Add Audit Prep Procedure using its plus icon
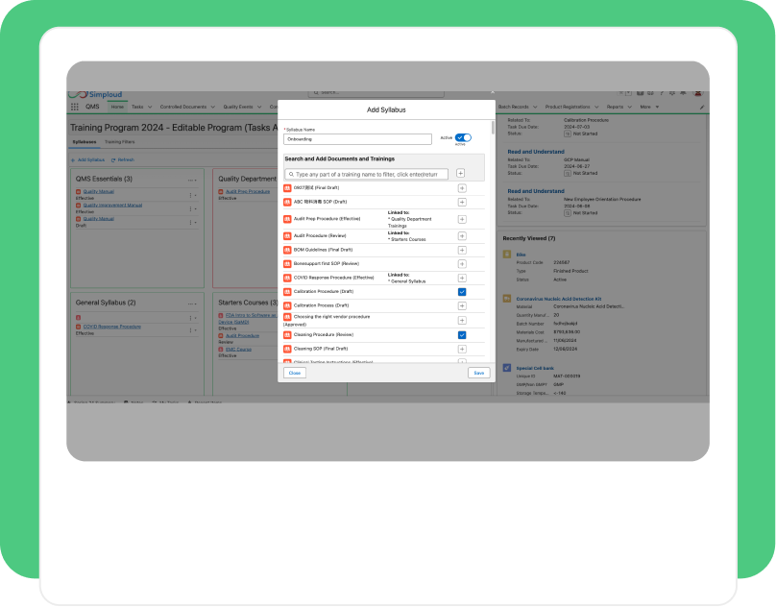The width and height of the screenshot is (776, 607). pyautogui.click(x=462, y=219)
